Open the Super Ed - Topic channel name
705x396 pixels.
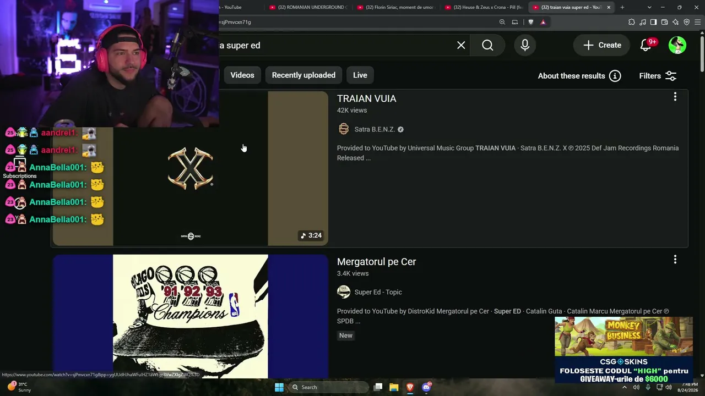point(378,292)
